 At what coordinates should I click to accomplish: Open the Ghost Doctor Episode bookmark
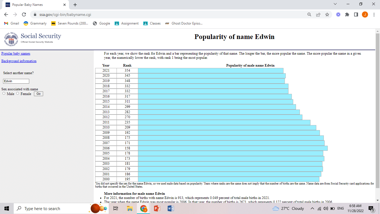(x=184, y=23)
